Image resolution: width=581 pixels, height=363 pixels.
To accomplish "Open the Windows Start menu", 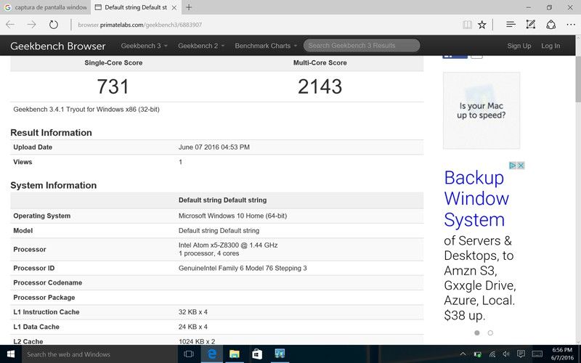I will 11,354.
